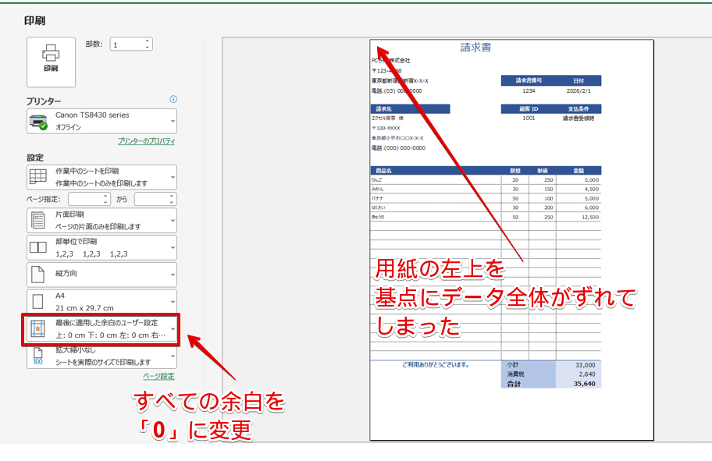The height and width of the screenshot is (461, 712).
Task: Open the 片面印刷 duplex settings dropdown
Action: [x=172, y=221]
